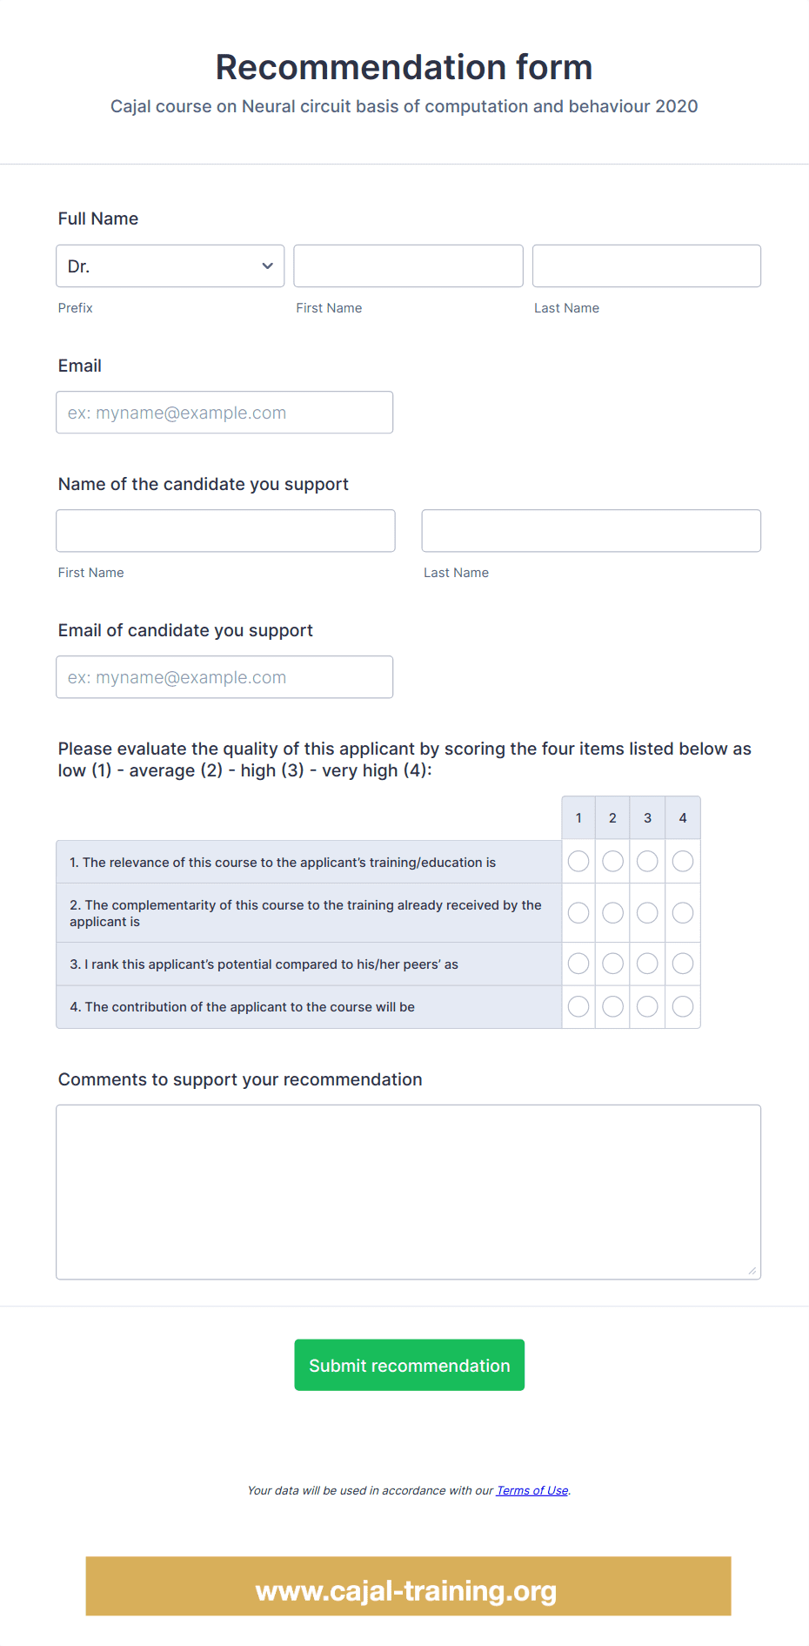The height and width of the screenshot is (1646, 809).
Task: Focus the candidate's Last Name field
Action: 591,530
